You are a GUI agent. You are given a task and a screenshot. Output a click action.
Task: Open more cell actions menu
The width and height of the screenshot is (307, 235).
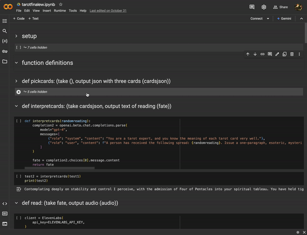(x=299, y=54)
